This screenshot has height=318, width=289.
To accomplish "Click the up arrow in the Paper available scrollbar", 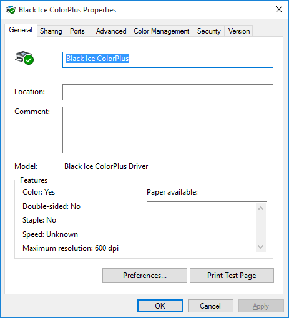I will pyautogui.click(x=260, y=208).
